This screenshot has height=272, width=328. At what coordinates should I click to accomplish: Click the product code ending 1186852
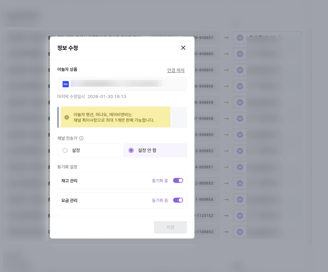click(x=204, y=232)
